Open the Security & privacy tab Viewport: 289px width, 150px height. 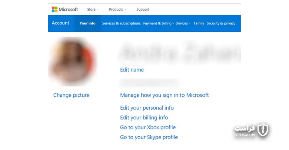[x=221, y=23]
